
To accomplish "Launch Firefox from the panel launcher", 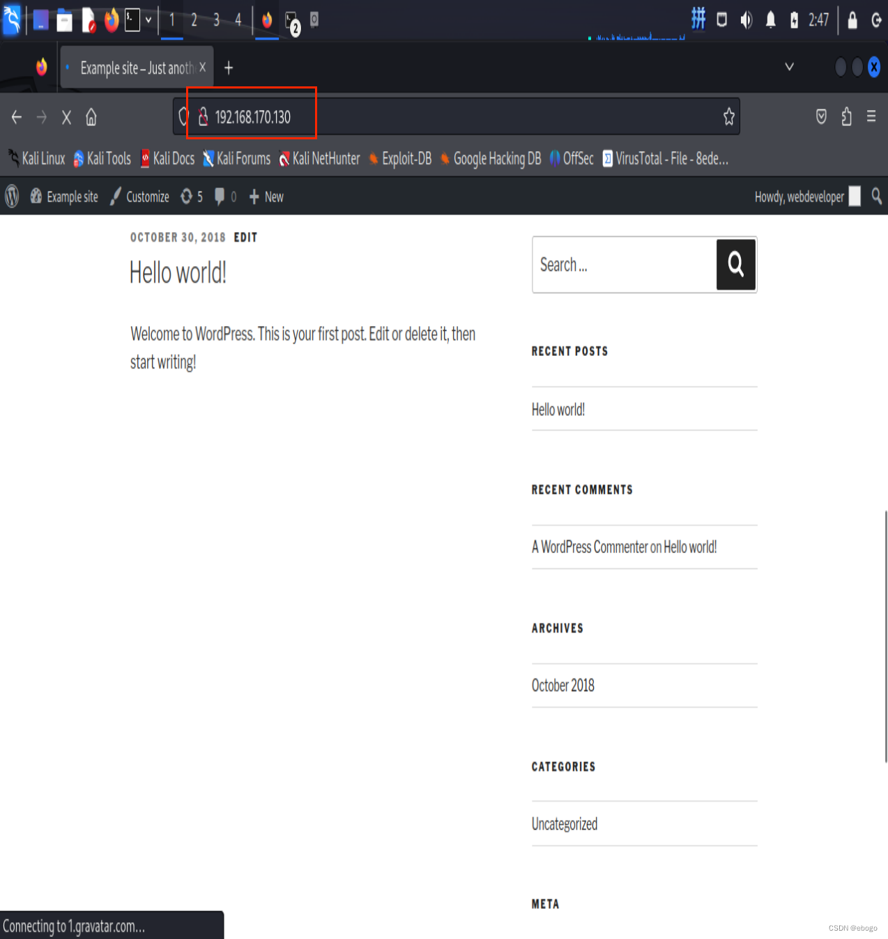I will click(x=111, y=20).
